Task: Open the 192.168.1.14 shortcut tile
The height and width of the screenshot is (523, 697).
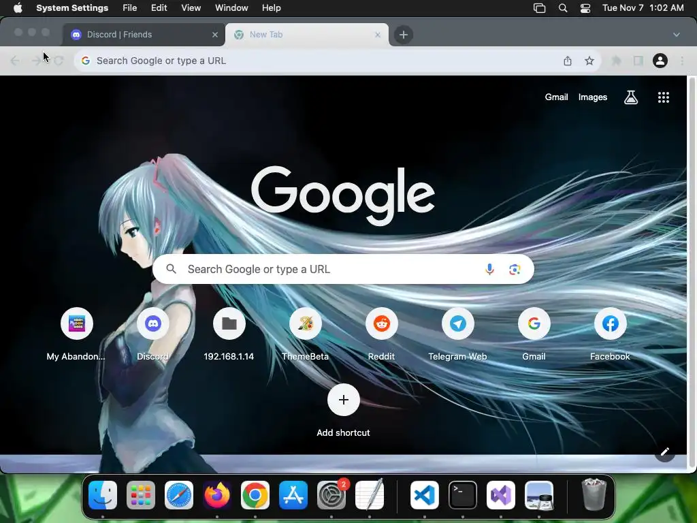Action: point(229,334)
